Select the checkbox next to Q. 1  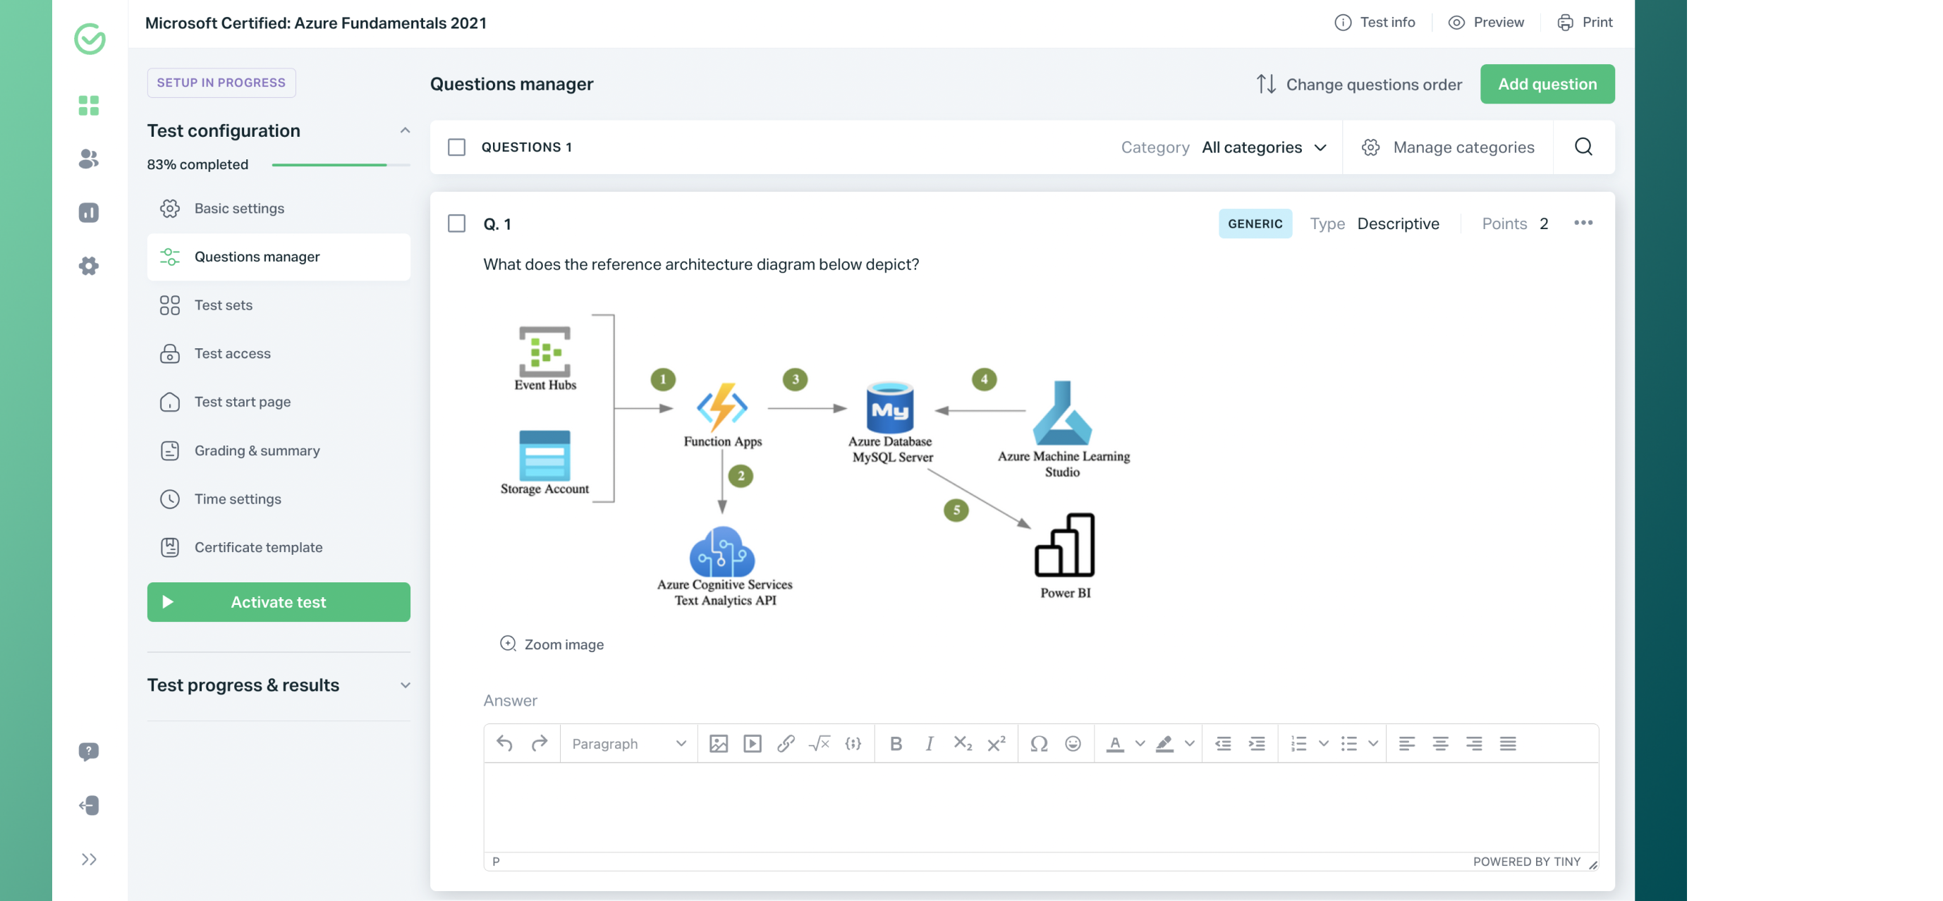click(456, 223)
